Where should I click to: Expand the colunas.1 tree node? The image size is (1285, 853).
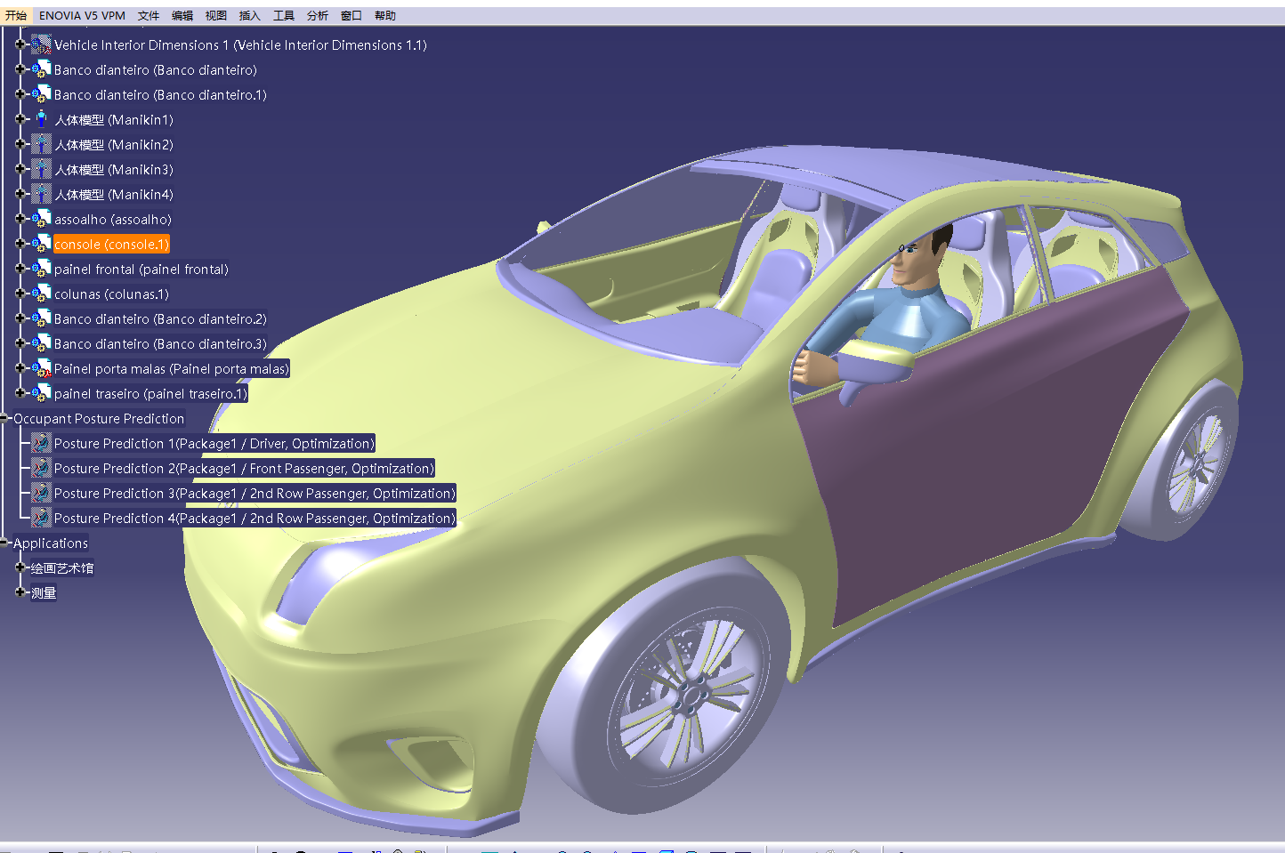[20, 293]
